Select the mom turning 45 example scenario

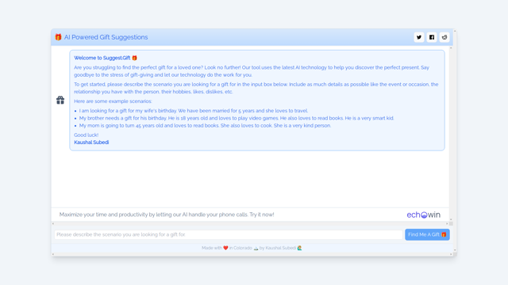click(x=205, y=125)
